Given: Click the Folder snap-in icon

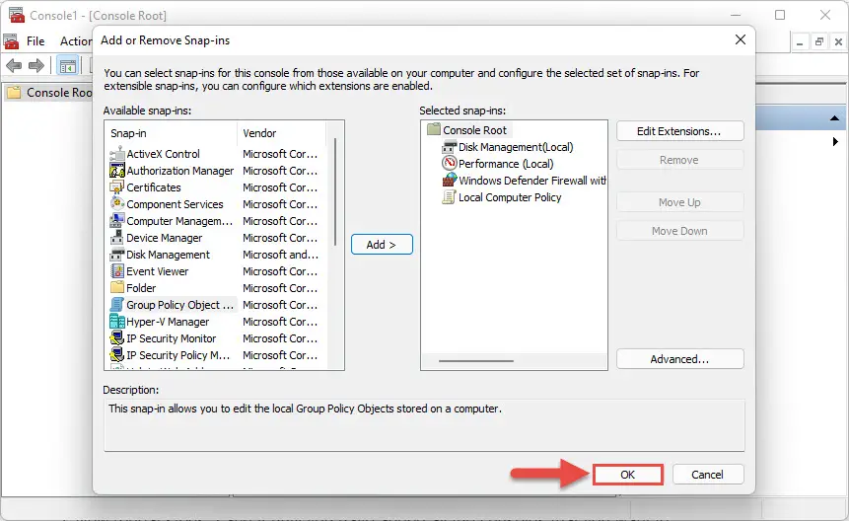Looking at the screenshot, I should coord(117,288).
